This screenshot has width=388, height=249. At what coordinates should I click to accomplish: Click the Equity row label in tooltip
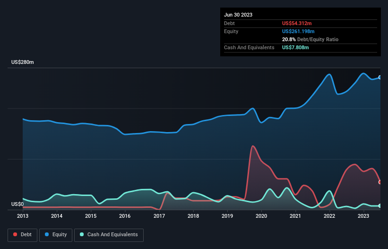pos(231,31)
